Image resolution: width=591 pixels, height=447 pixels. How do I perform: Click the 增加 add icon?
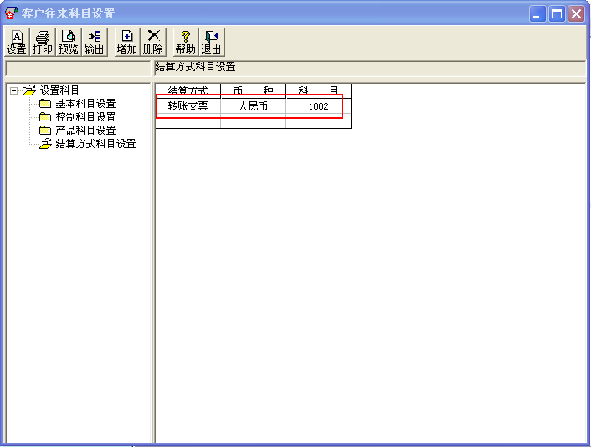127,42
